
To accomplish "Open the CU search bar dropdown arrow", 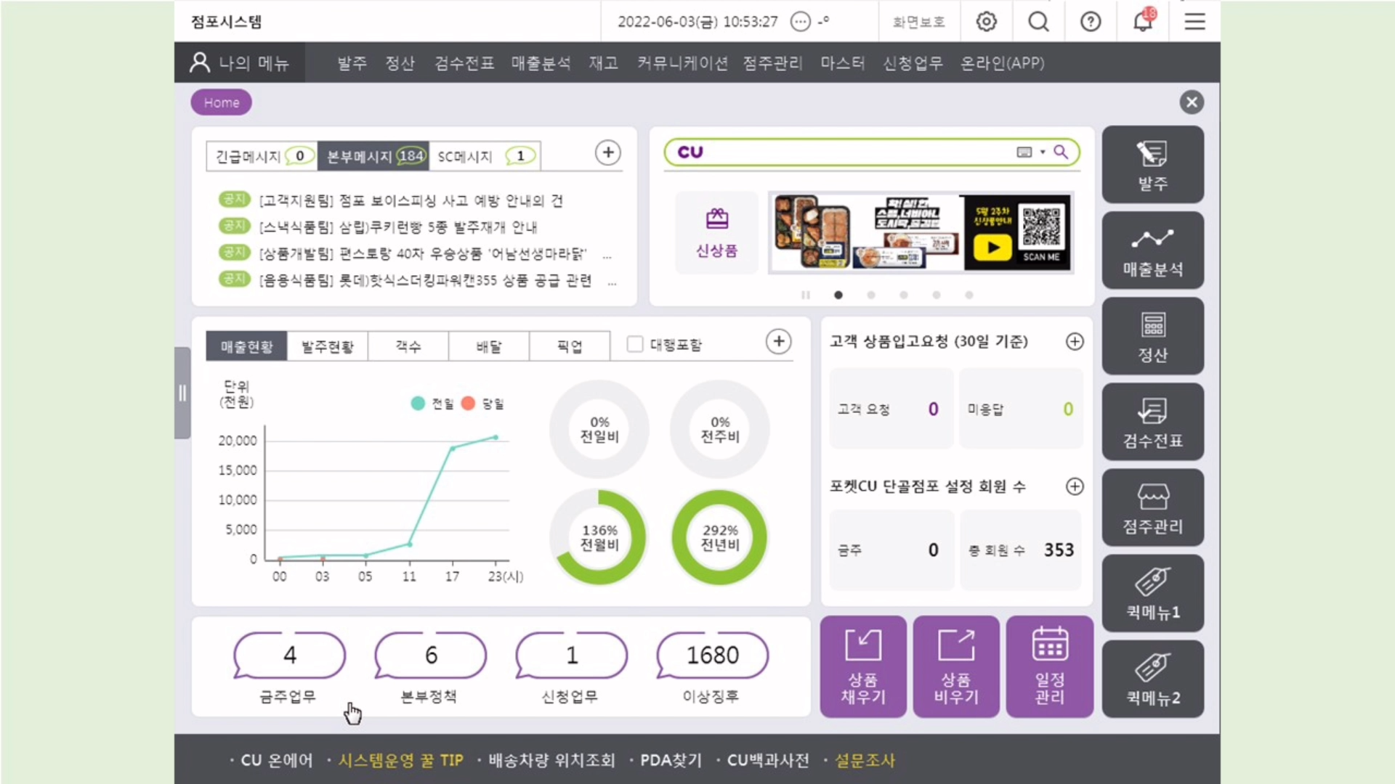I will [x=1043, y=152].
